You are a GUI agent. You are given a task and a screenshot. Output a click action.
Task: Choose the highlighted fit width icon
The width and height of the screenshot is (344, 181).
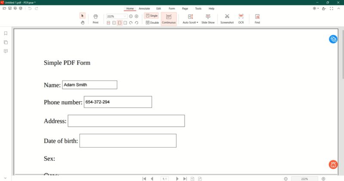(120, 23)
